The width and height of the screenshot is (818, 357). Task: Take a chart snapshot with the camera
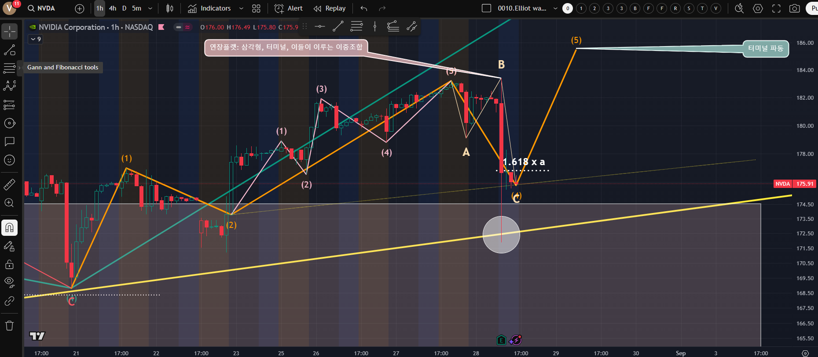pyautogui.click(x=795, y=8)
